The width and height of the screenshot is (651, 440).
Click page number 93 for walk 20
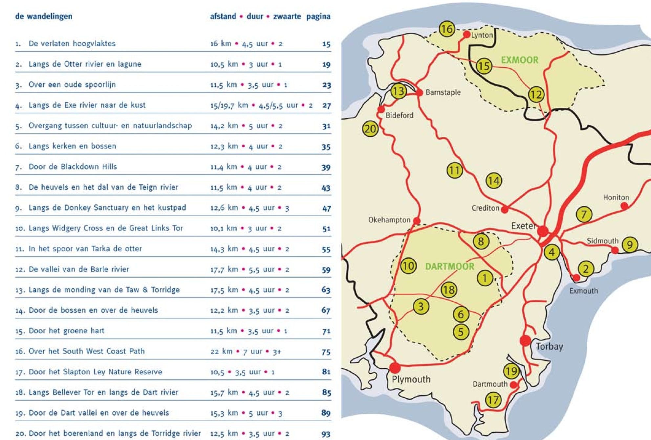click(x=326, y=434)
